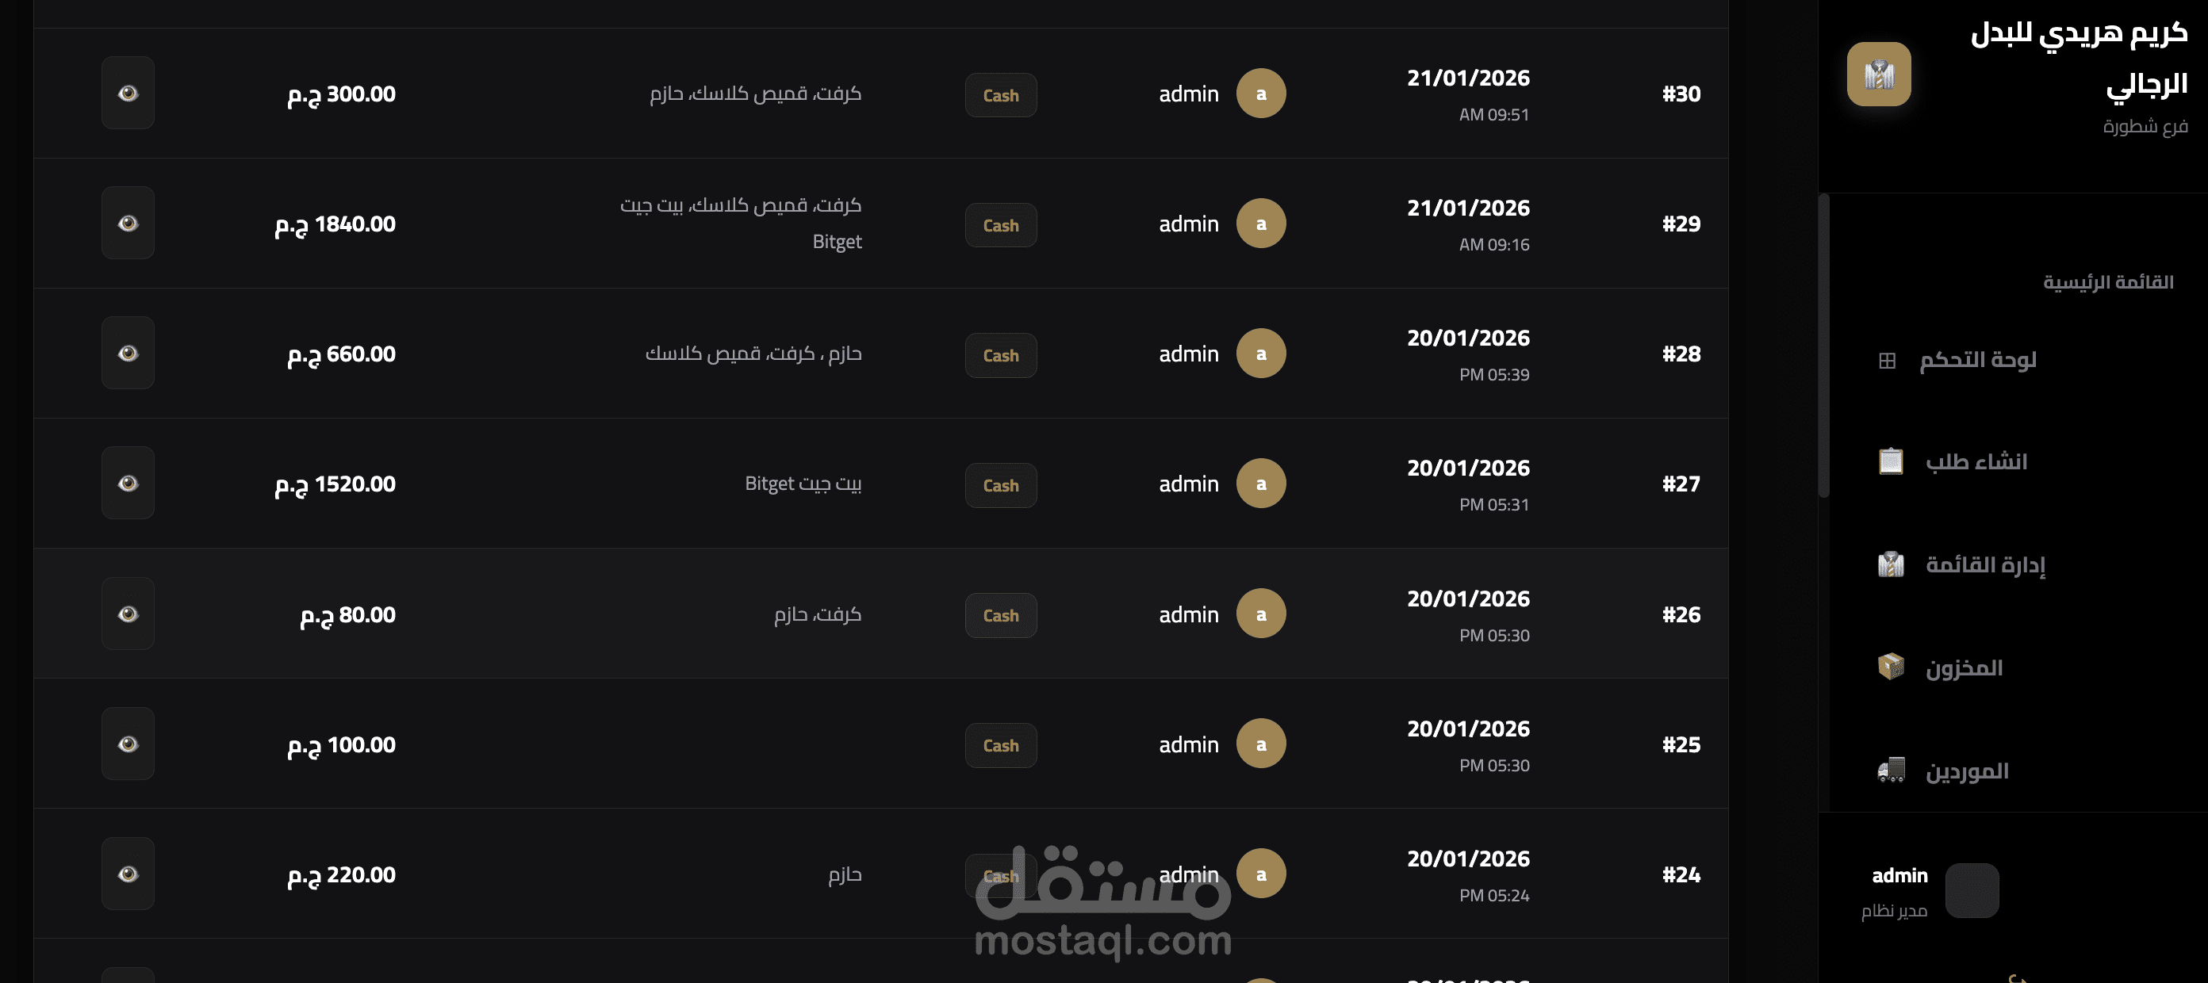Screen dimensions: 2208x983
Task: Click the truck icon beside الموردين
Action: click(x=1891, y=771)
